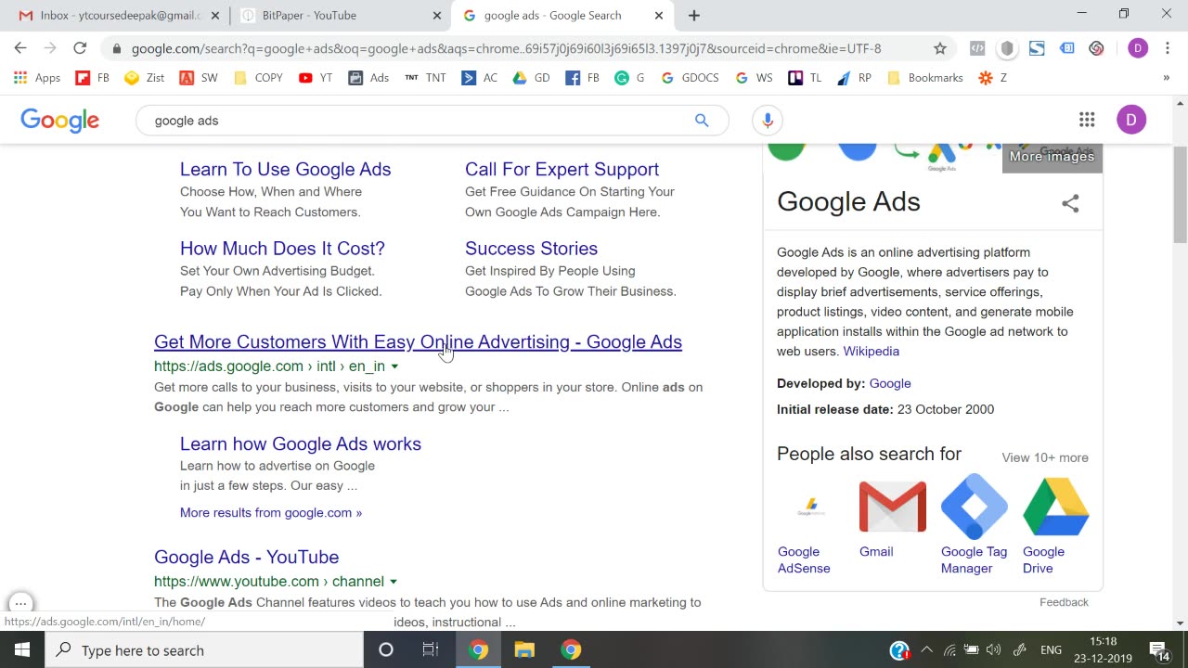The width and height of the screenshot is (1188, 668).
Task: Click the taskbar search box
Action: point(204,650)
